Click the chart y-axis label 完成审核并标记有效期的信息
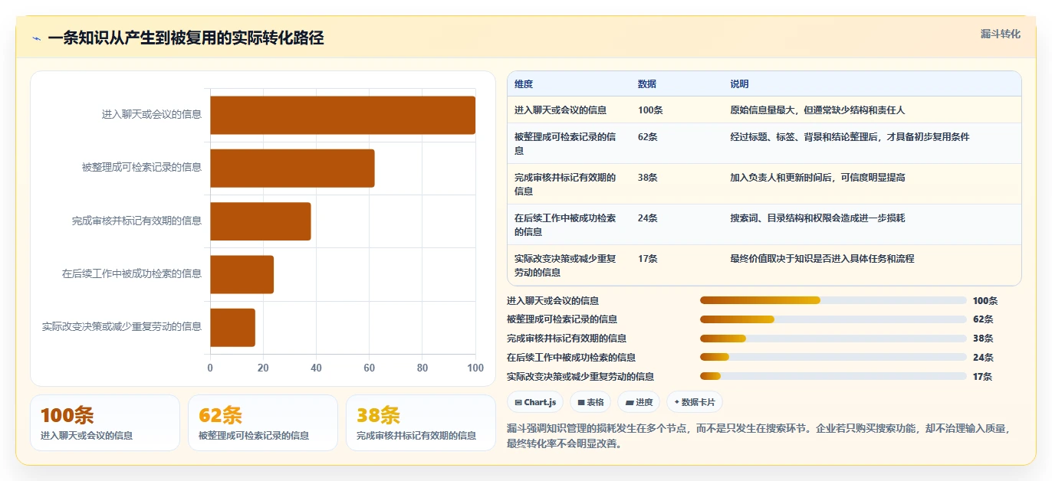The height and width of the screenshot is (481, 1052). [x=137, y=221]
